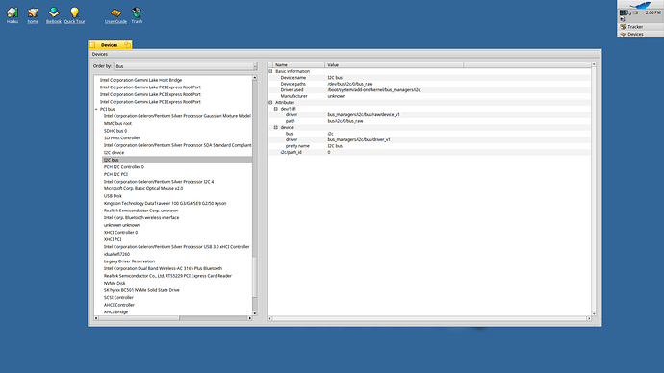Image resolution: width=664 pixels, height=373 pixels.
Task: Click the device list vertical scrollbar
Action: pos(254,195)
